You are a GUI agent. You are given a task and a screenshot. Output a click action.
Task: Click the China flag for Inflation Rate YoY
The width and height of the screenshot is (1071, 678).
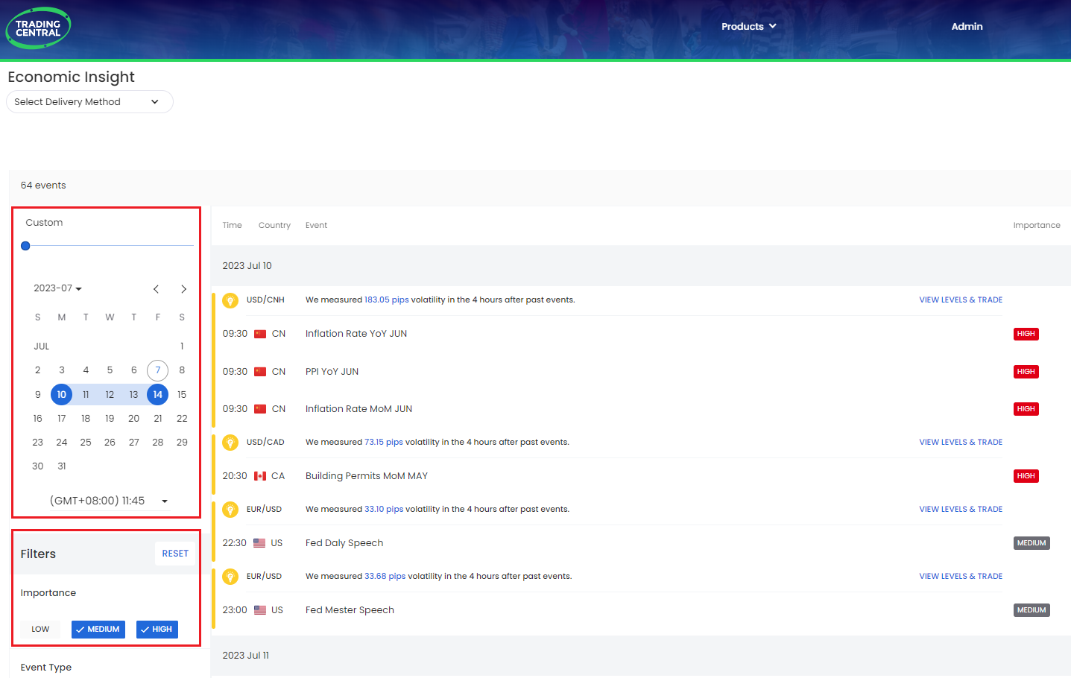260,334
